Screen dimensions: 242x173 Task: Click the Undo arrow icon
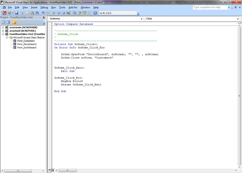[x=43, y=13]
